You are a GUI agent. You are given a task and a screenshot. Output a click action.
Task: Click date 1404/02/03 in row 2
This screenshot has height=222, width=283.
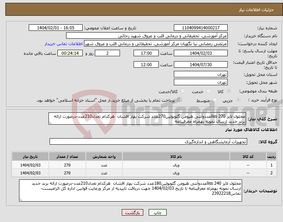pos(30,173)
